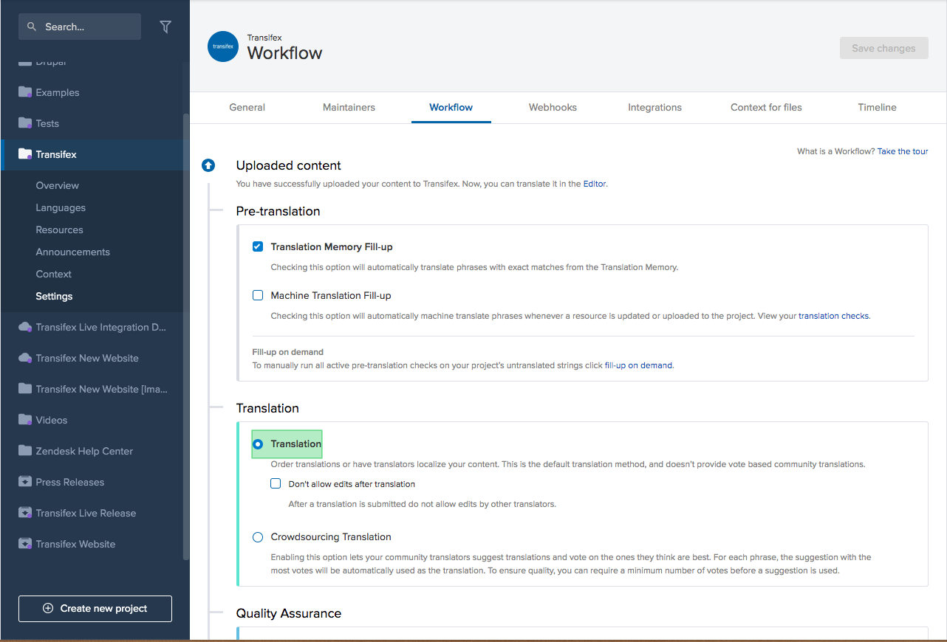The image size is (947, 642).
Task: Click the Workflow page heading
Action: coord(284,53)
